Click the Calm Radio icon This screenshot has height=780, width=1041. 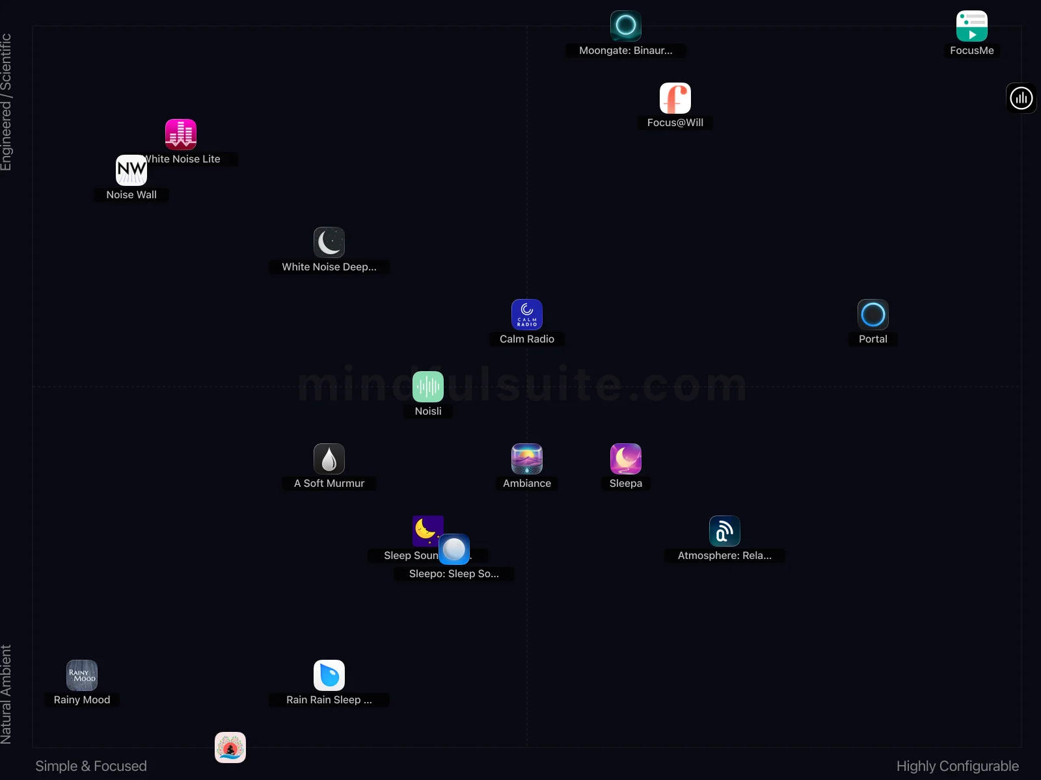527,315
